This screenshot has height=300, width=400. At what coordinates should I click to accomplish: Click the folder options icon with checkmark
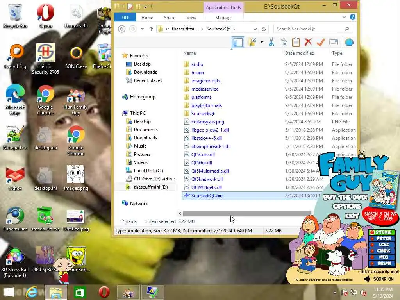(253, 42)
